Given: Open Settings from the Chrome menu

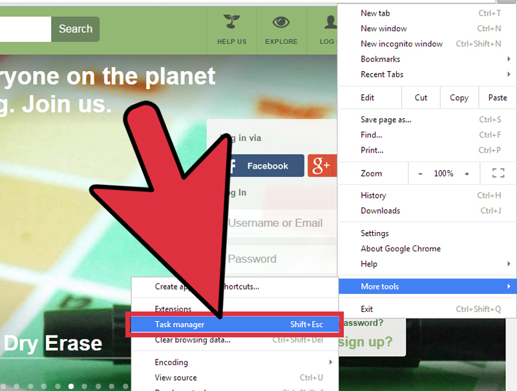Looking at the screenshot, I should click(x=427, y=233).
